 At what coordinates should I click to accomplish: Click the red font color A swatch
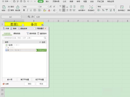tap(49, 10)
